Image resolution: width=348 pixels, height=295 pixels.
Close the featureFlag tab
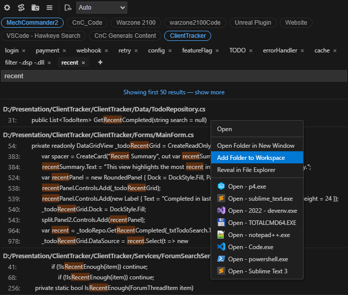coord(217,51)
